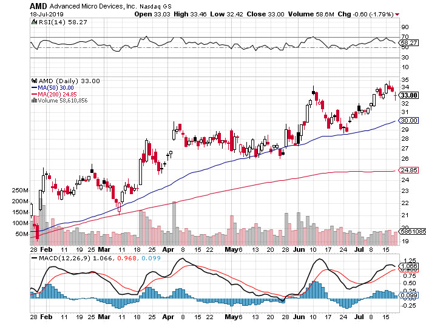Click the 'High 33.46' value

[190, 14]
